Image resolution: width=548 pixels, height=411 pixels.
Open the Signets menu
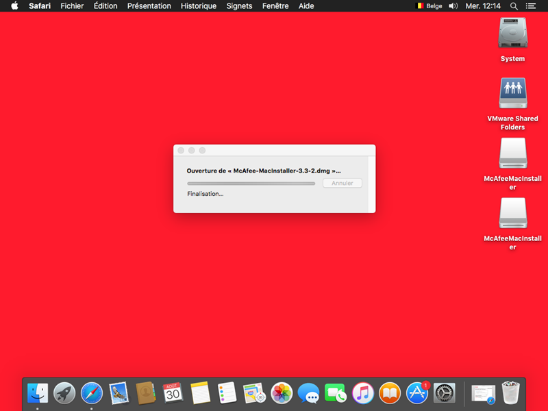(239, 6)
